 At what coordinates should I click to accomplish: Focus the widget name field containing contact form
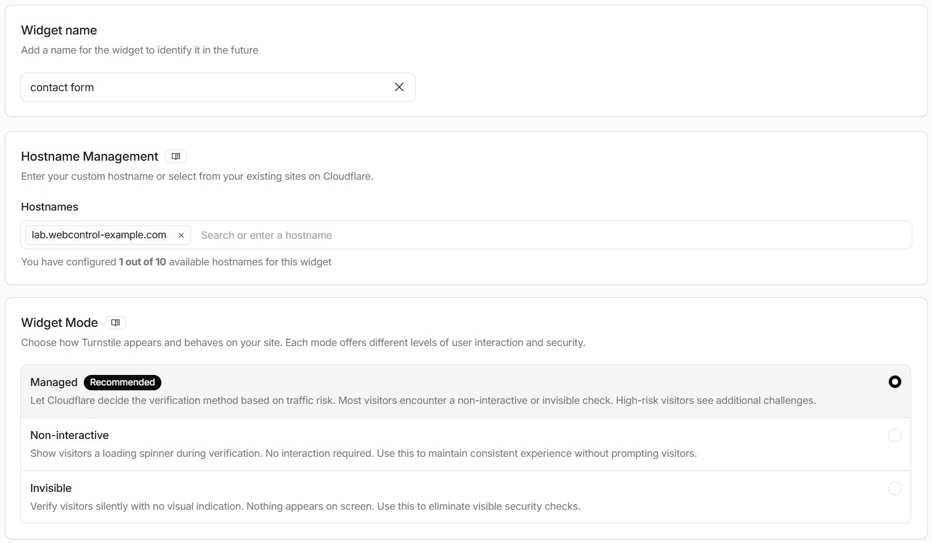click(218, 87)
